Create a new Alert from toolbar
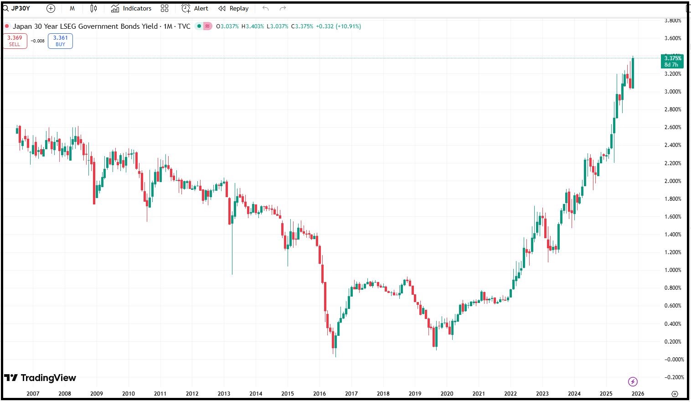Viewport: 691px width, 402px height. click(195, 8)
